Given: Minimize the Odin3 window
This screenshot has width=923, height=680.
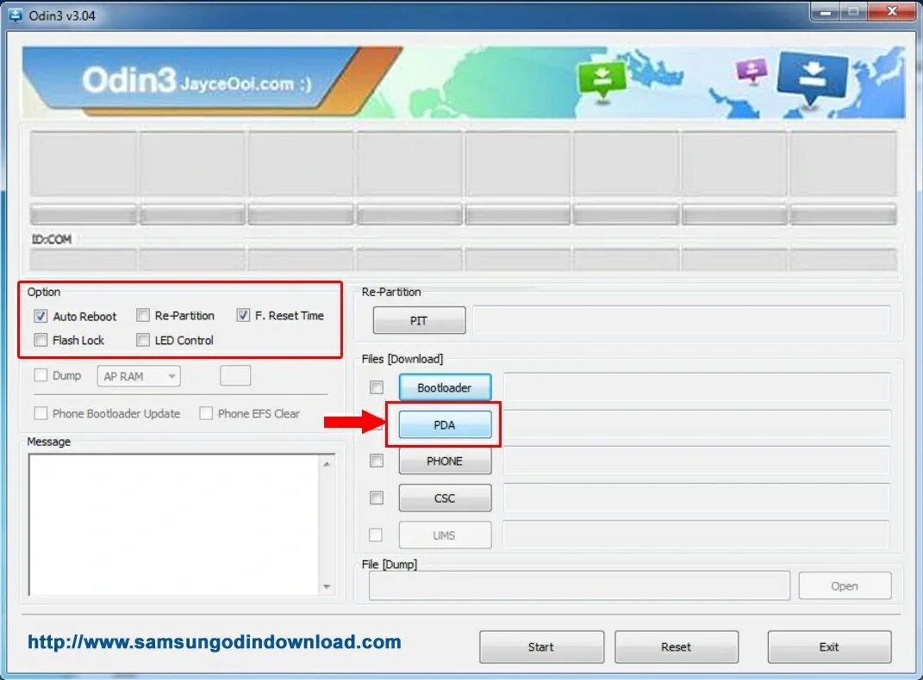Looking at the screenshot, I should tap(826, 12).
